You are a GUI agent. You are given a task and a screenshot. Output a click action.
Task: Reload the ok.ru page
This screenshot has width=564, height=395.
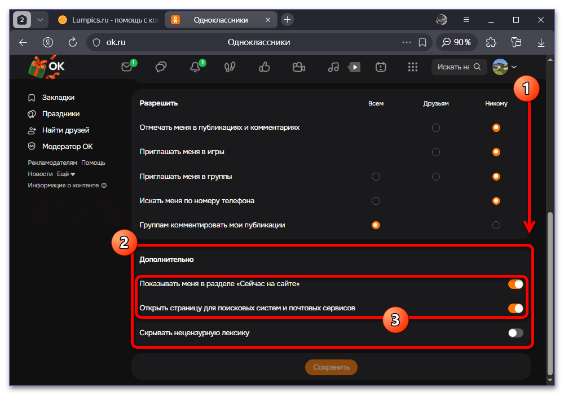point(73,42)
